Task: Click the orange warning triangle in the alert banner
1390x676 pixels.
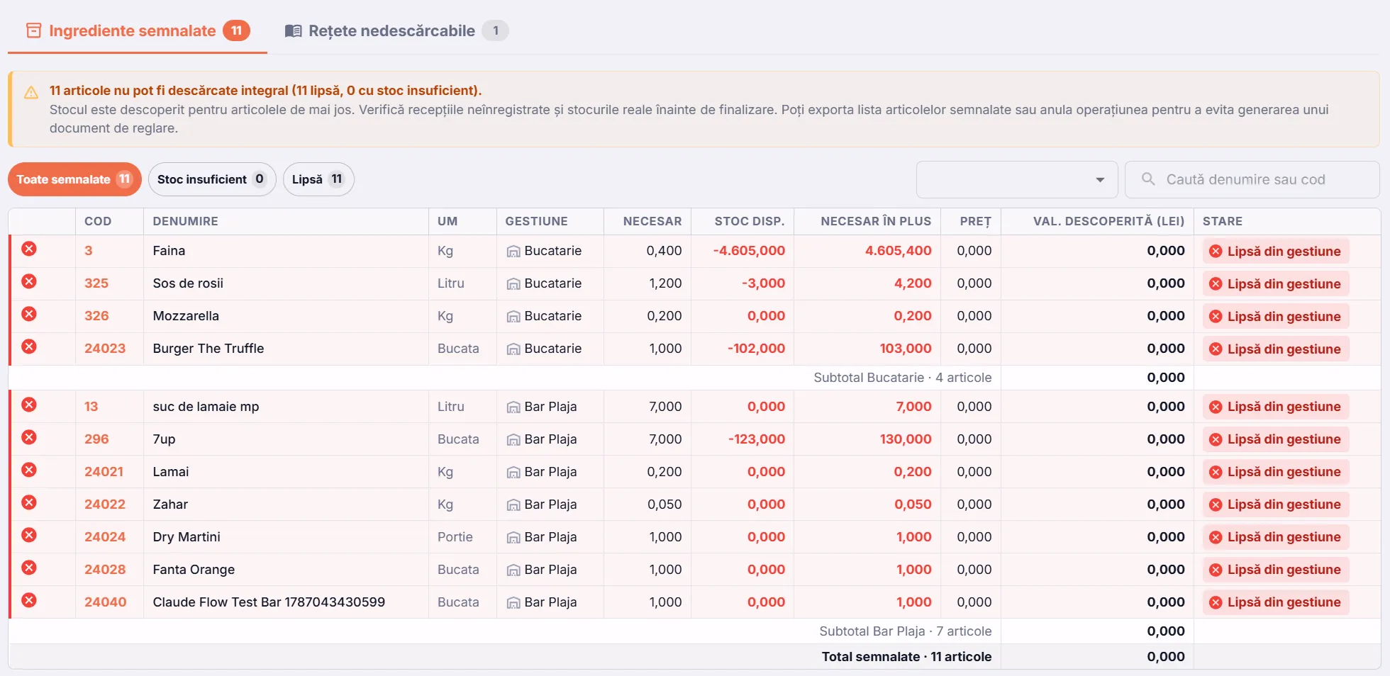Action: [x=31, y=93]
